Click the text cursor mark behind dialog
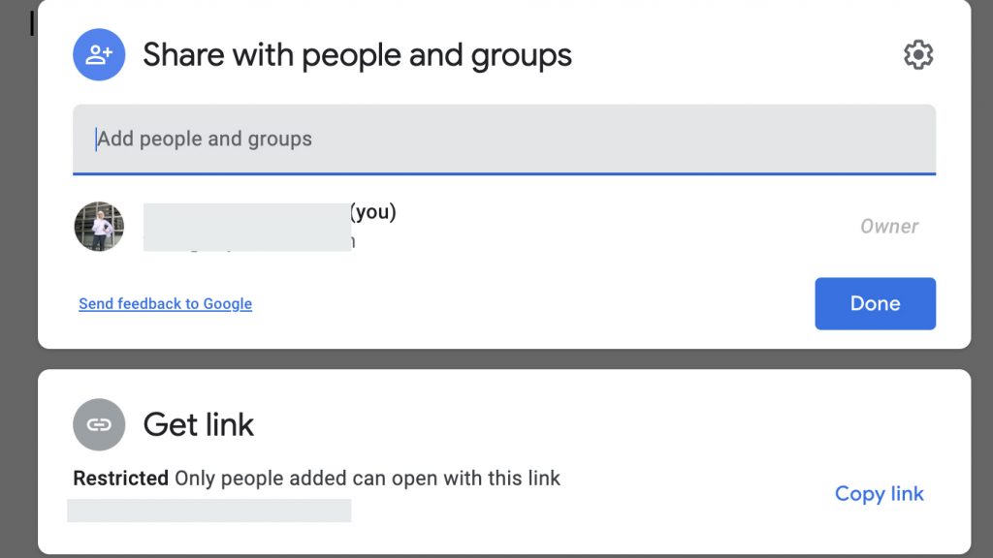The image size is (993, 558). coord(32,24)
